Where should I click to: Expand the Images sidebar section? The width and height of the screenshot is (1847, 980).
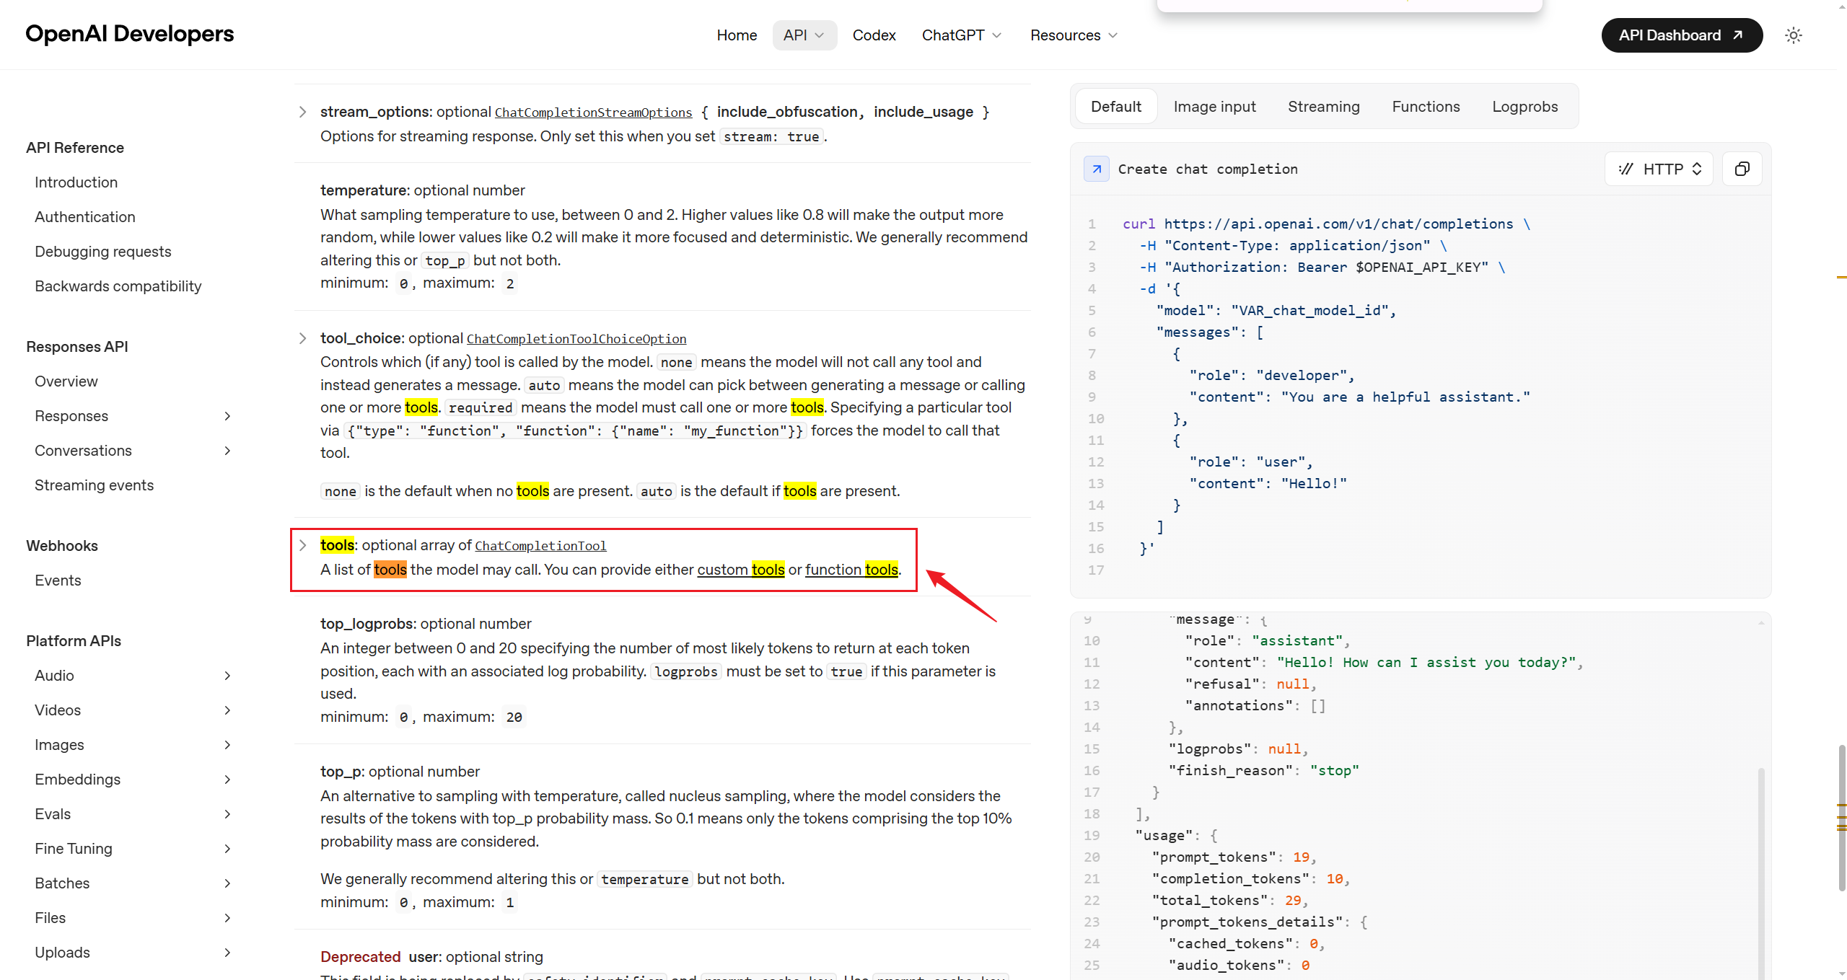pos(227,745)
